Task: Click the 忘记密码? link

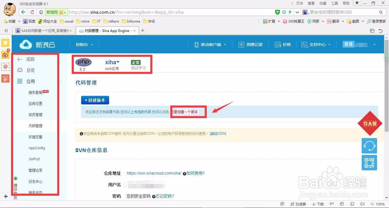Action: 165,196
